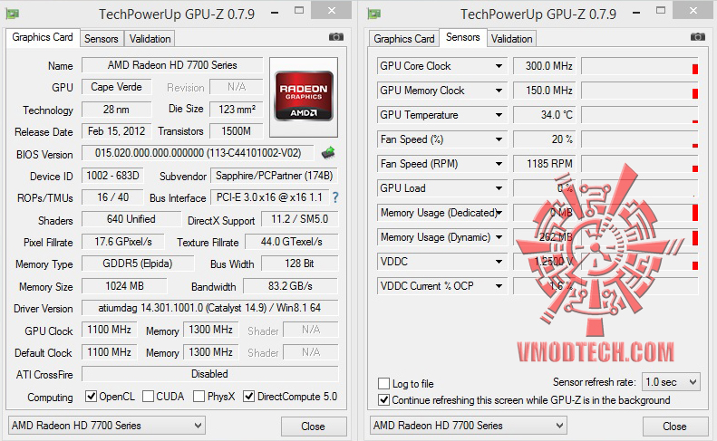Open VDDC Current % OCP dropdown
This screenshot has height=441, width=717.
tap(499, 286)
